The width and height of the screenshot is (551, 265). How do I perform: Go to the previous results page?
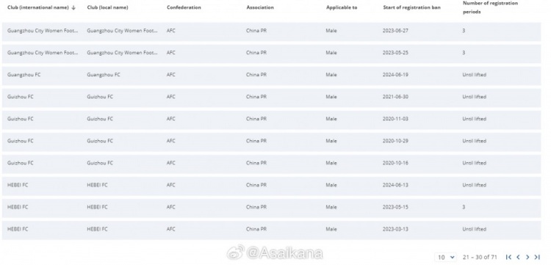(518, 257)
